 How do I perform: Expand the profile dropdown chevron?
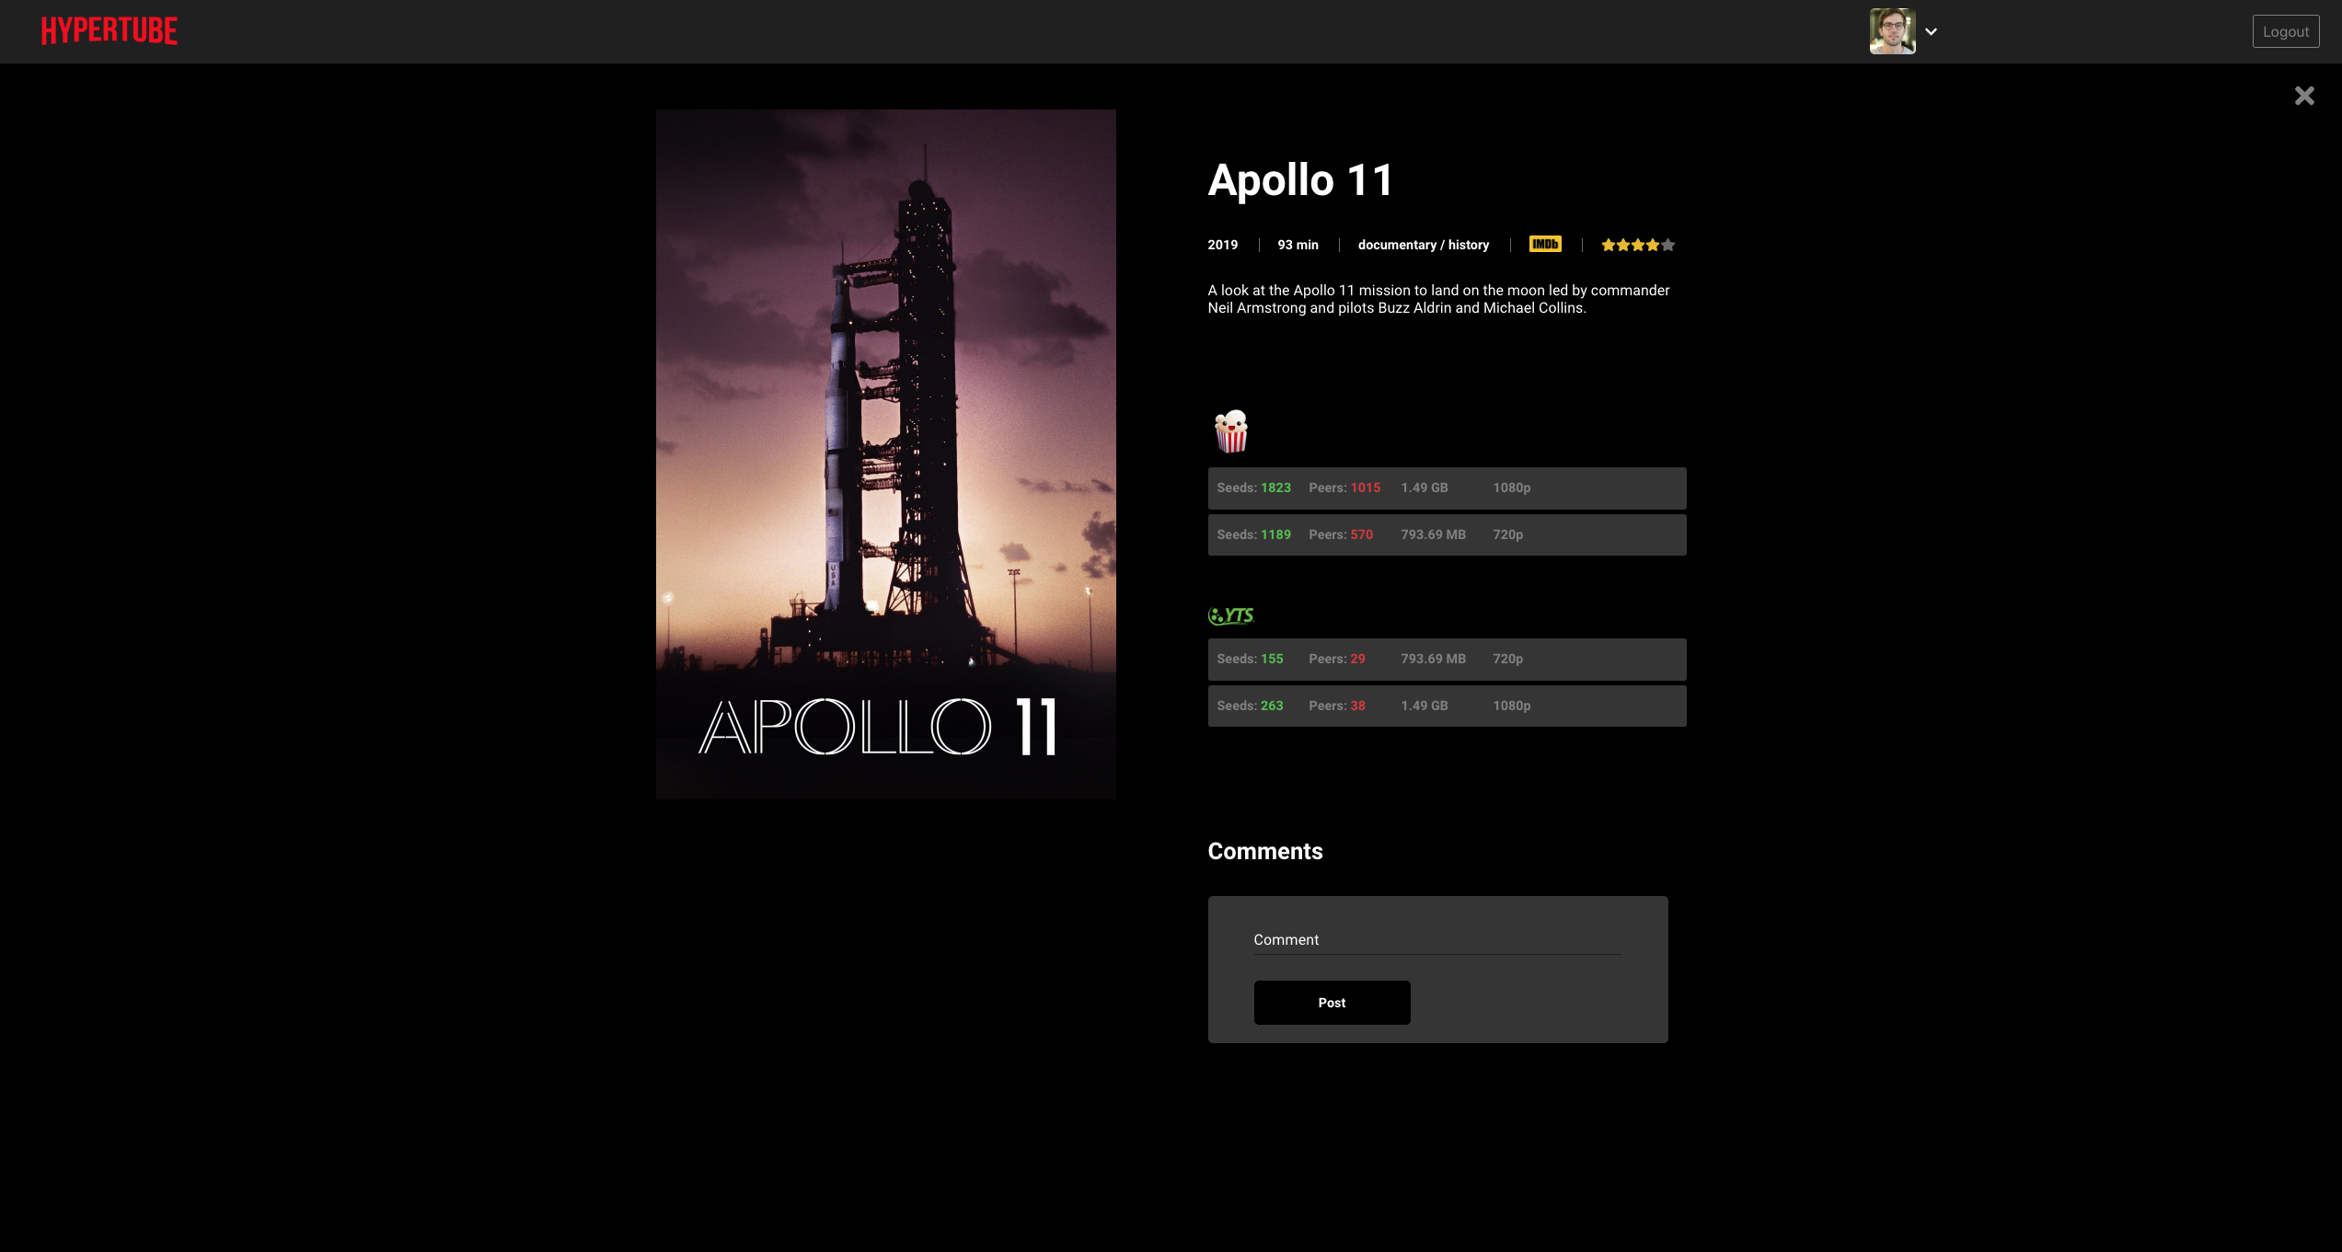(x=1932, y=31)
